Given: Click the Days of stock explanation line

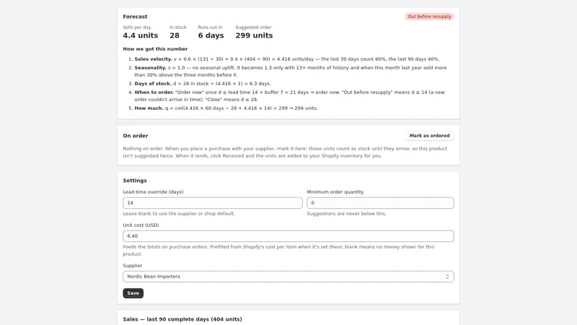Looking at the screenshot, I should coord(203,84).
